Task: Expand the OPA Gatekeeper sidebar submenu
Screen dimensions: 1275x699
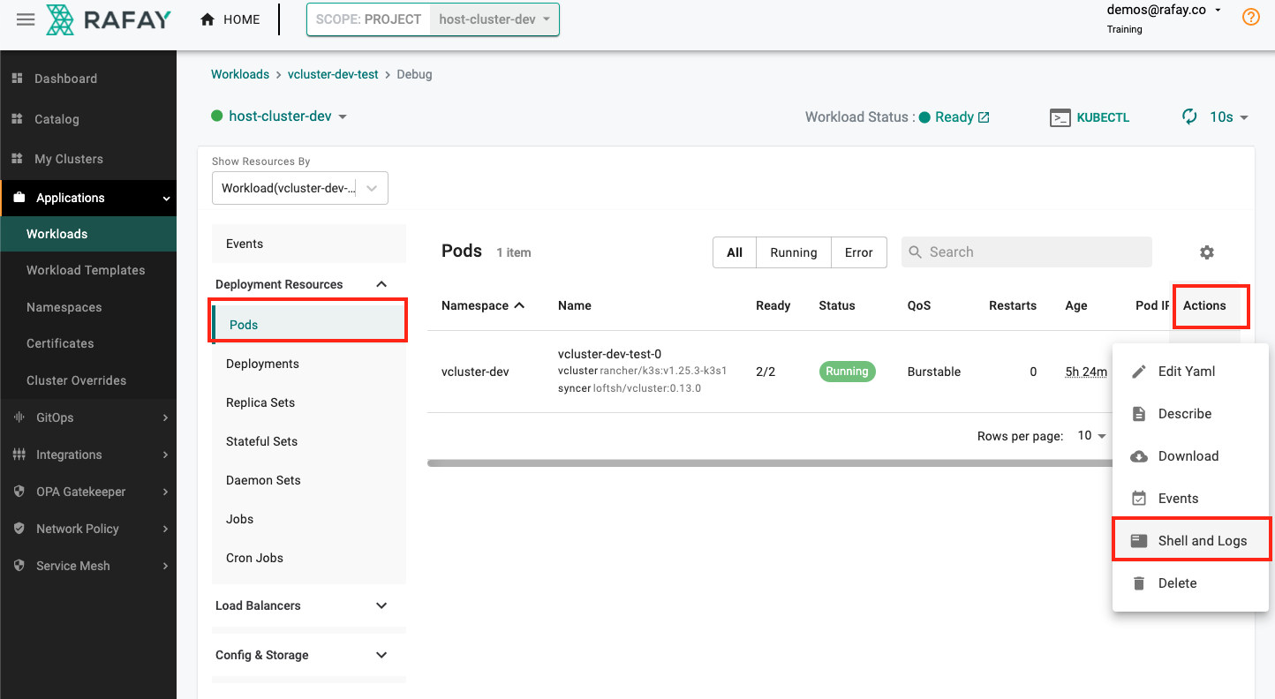Action: pyautogui.click(x=165, y=492)
